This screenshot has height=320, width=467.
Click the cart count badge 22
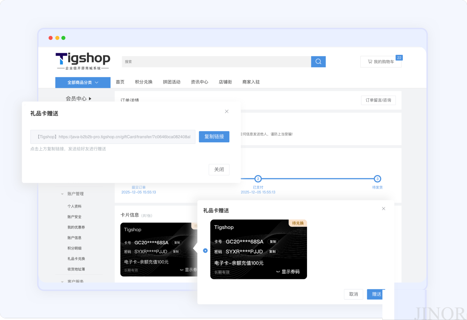pos(399,58)
